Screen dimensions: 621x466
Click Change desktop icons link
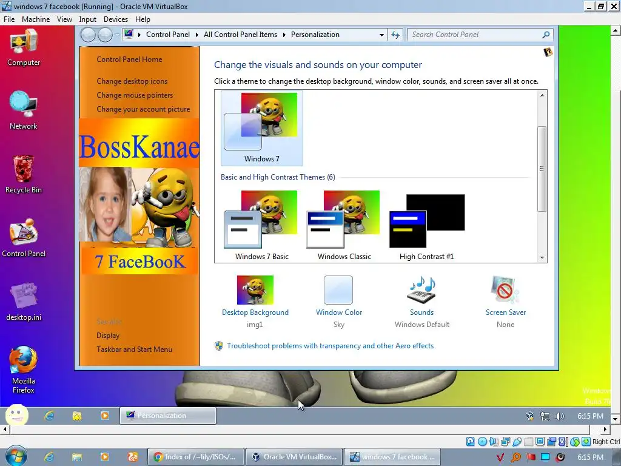click(132, 81)
